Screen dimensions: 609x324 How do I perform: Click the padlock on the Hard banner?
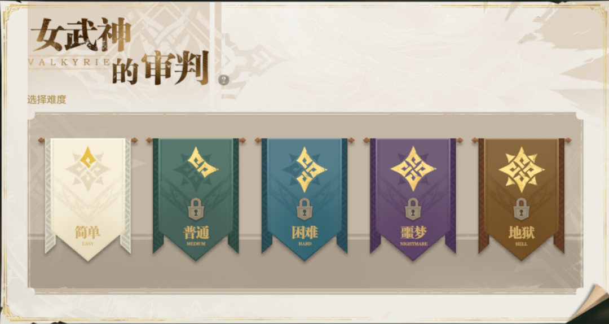[304, 209]
